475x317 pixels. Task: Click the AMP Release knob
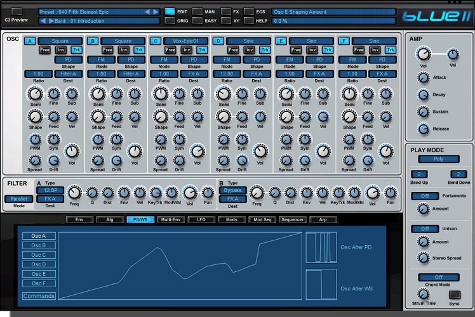[x=423, y=129]
